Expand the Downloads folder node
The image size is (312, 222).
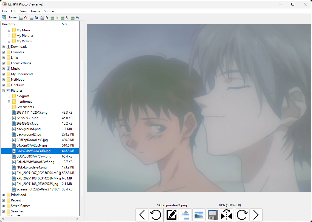pyautogui.click(x=3, y=47)
